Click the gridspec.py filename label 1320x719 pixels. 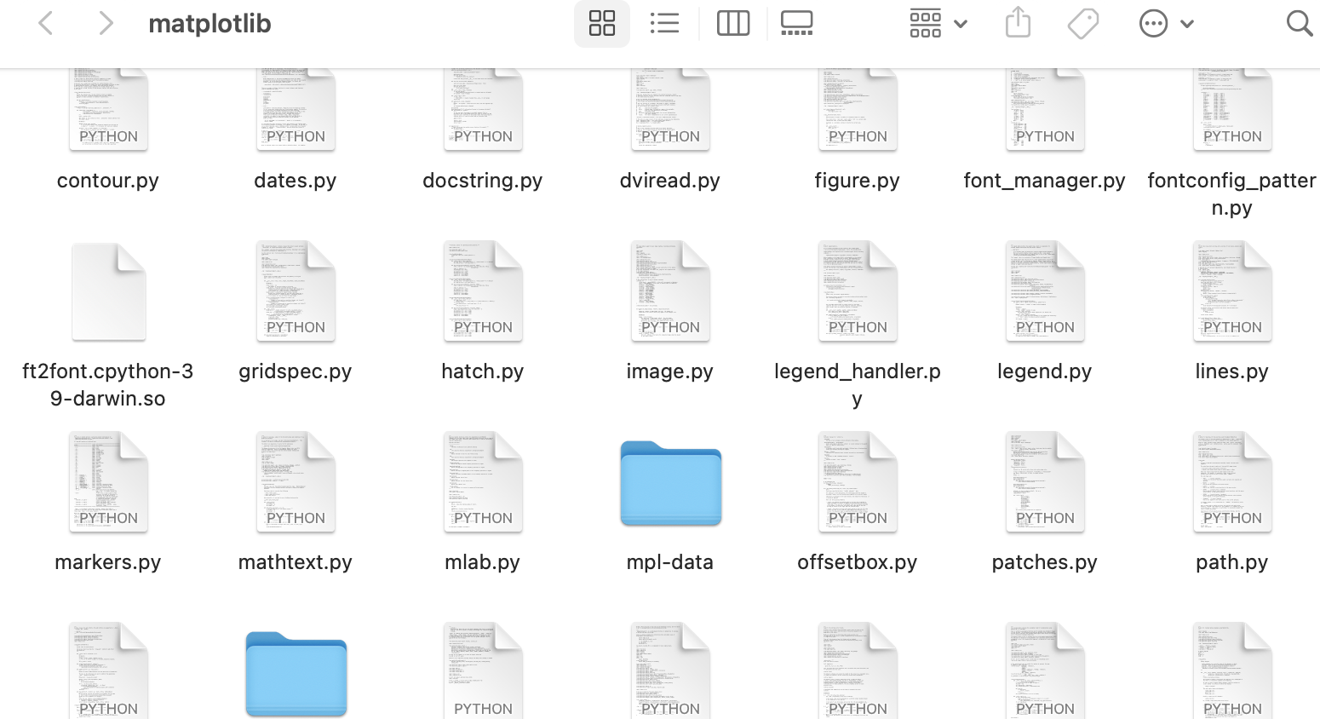[x=296, y=371]
